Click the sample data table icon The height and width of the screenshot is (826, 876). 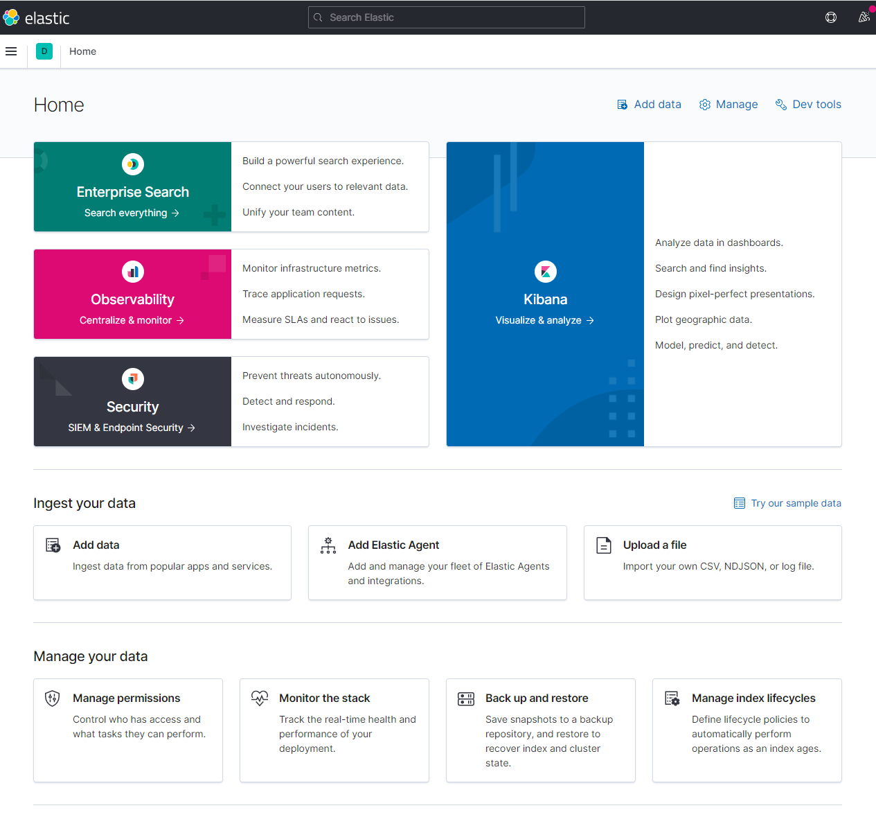coord(740,503)
